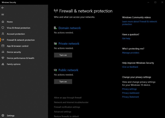Open App & browser control window icon
165x118 pixels.
3,46
